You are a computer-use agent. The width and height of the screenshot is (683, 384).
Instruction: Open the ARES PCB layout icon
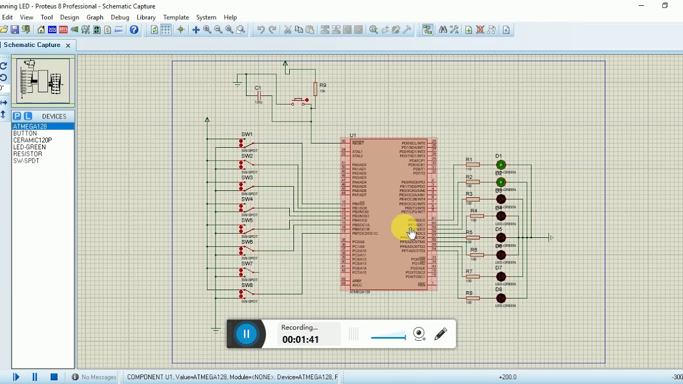63,30
